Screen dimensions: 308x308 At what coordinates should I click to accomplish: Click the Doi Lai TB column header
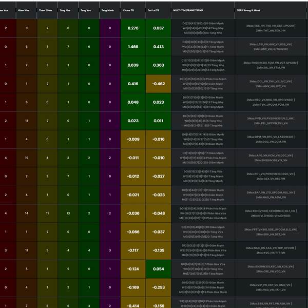pos(158,10)
